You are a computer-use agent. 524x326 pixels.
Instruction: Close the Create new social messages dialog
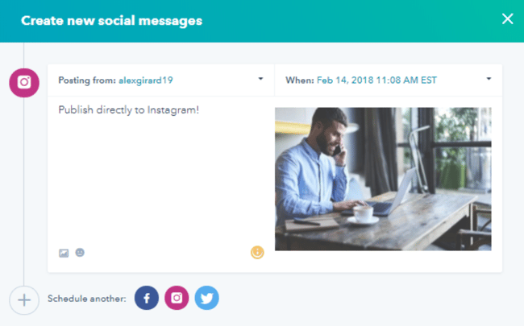tap(507, 19)
